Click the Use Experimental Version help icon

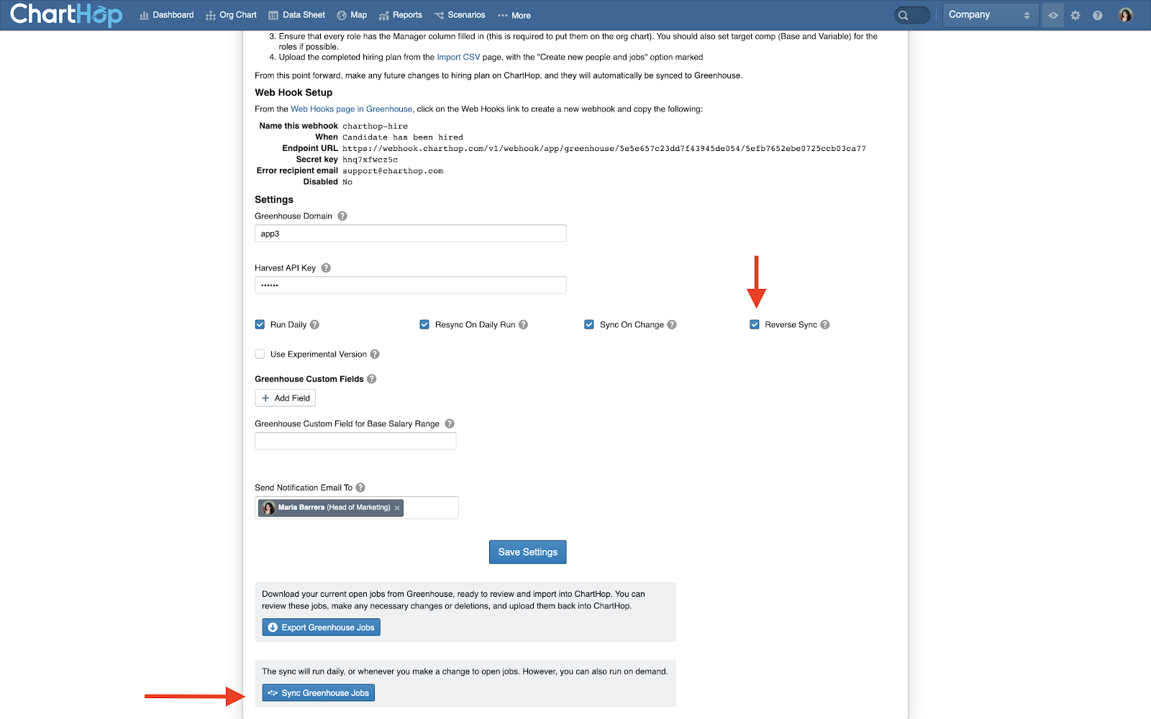pyautogui.click(x=375, y=354)
